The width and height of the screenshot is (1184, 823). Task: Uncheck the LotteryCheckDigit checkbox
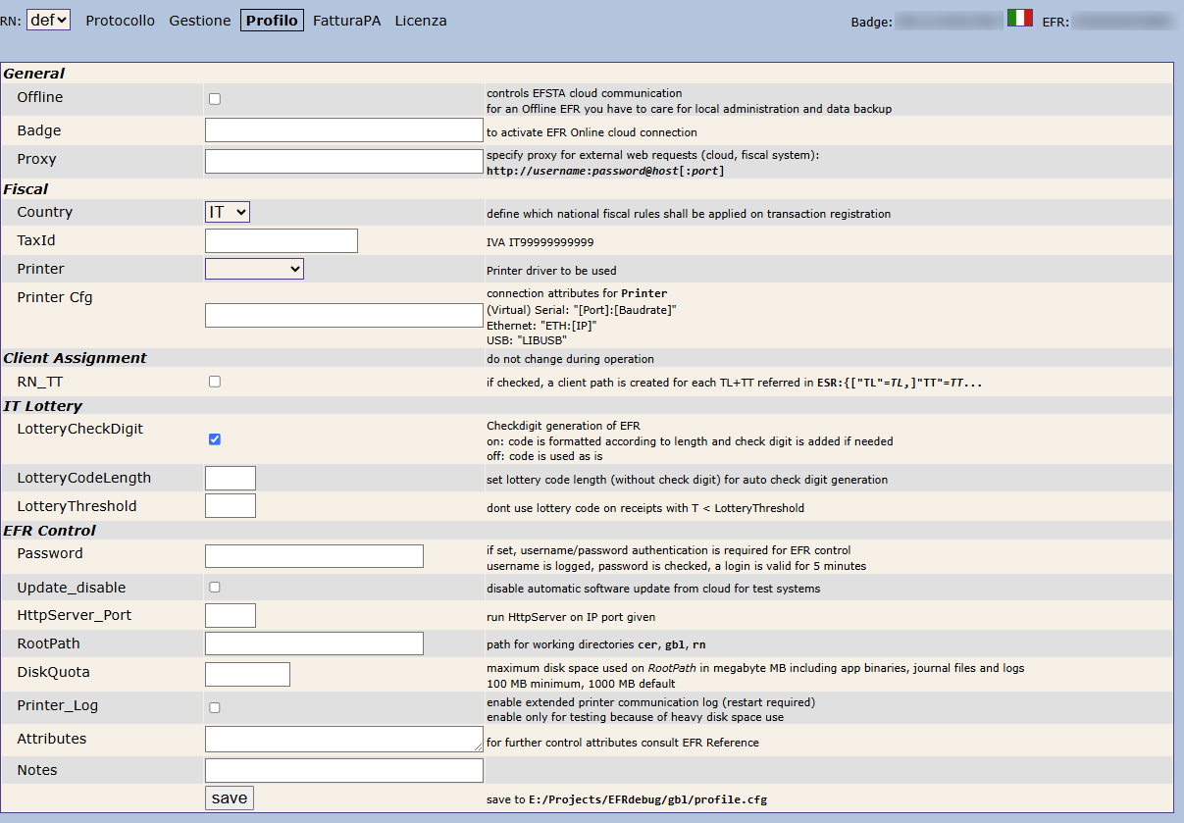pos(215,439)
